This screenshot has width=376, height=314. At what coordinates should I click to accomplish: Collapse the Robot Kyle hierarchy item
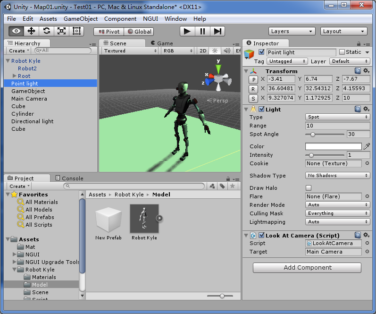point(8,61)
